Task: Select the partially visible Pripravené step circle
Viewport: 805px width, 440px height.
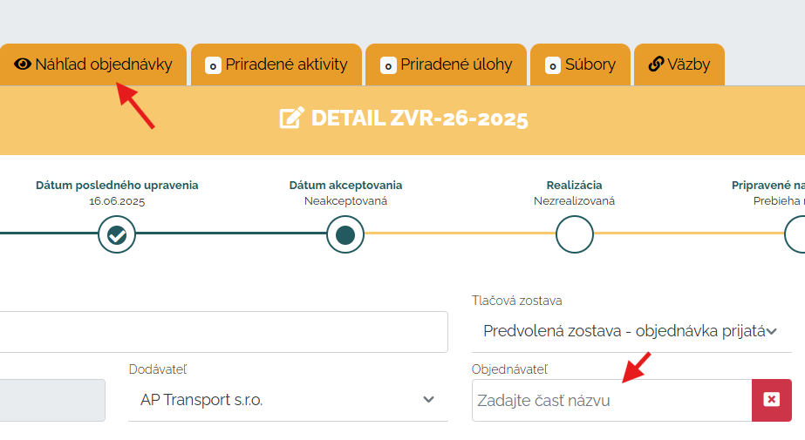Action: point(795,234)
